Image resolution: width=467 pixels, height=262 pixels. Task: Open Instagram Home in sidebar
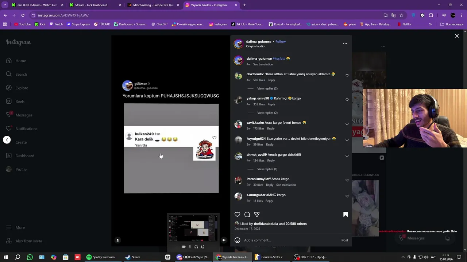pos(16,61)
